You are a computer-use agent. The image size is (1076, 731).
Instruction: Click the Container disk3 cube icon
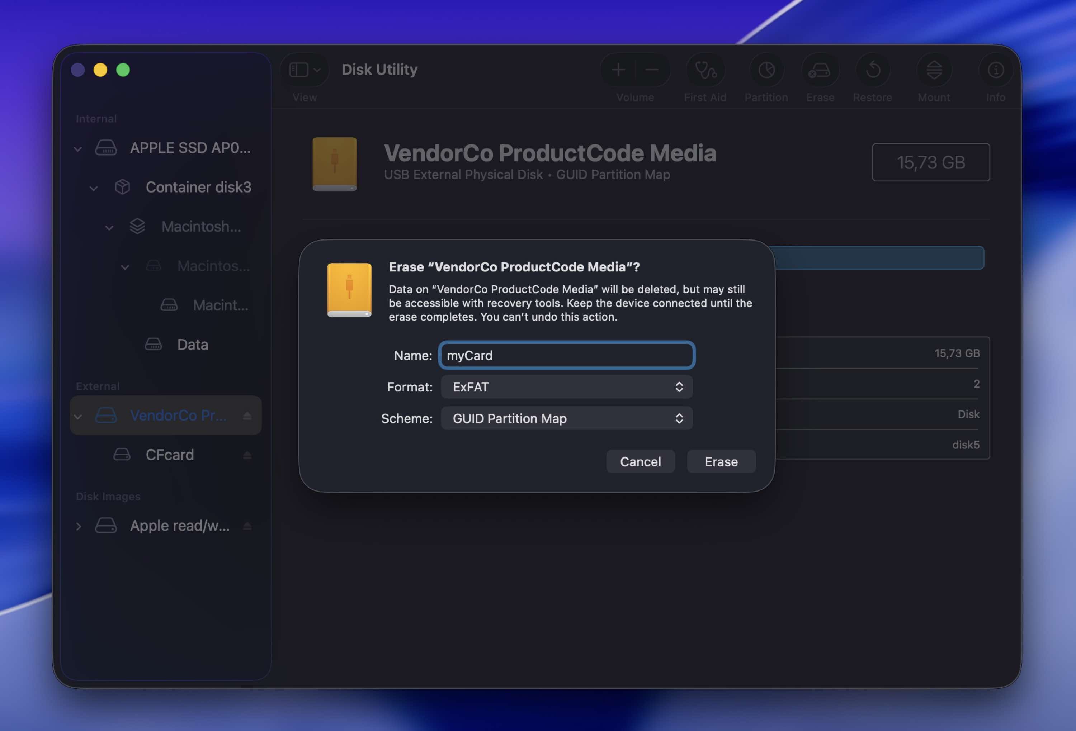tap(122, 187)
